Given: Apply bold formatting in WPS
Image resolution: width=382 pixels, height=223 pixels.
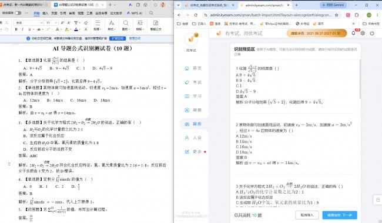Looking at the screenshot, I should [x=16, y=29].
